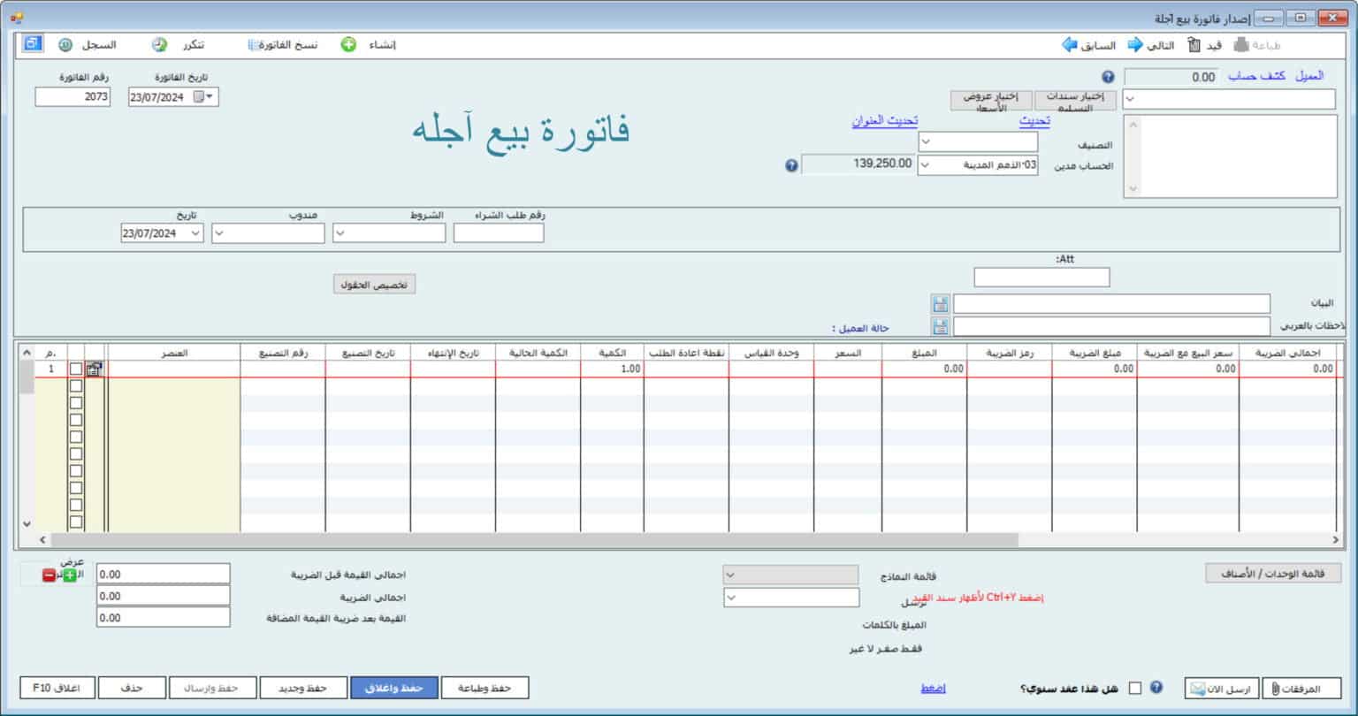Click the اضغط link at bottom

(x=933, y=688)
